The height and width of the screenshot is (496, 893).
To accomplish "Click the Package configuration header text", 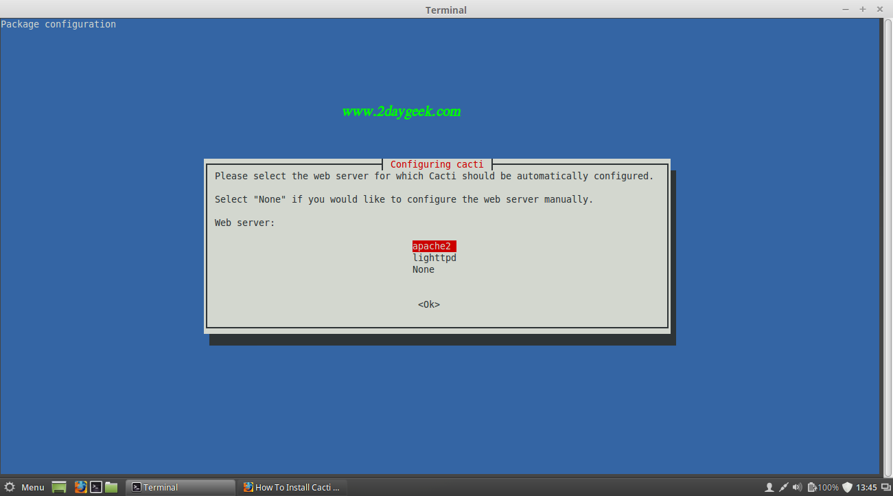I will coord(58,24).
